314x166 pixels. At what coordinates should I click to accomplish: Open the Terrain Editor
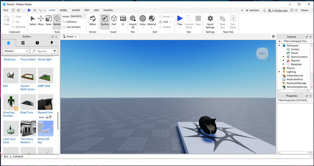(93, 20)
